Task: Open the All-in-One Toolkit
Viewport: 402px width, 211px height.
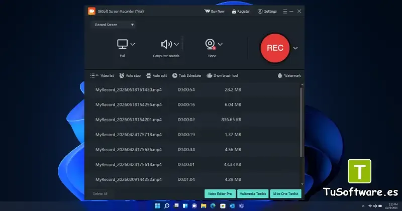Action: [285, 194]
